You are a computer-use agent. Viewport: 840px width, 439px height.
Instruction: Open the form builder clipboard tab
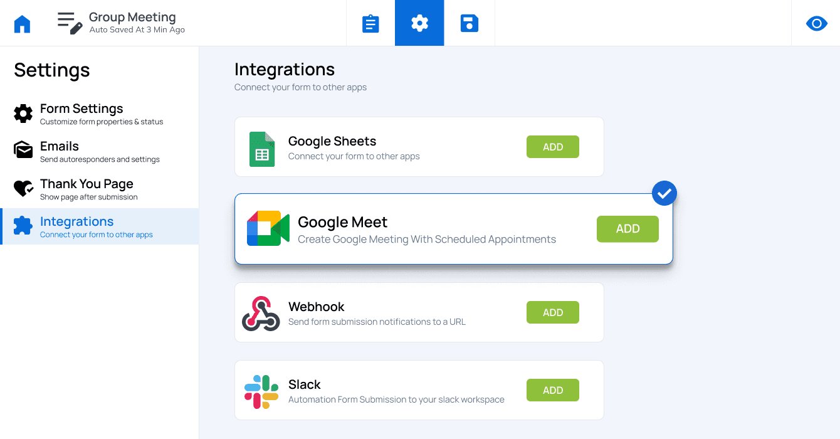370,23
